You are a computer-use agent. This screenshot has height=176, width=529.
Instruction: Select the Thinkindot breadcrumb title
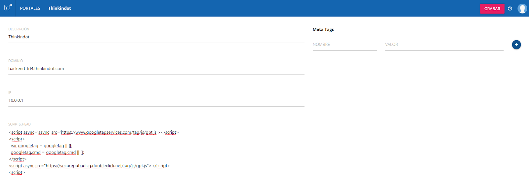click(x=60, y=8)
